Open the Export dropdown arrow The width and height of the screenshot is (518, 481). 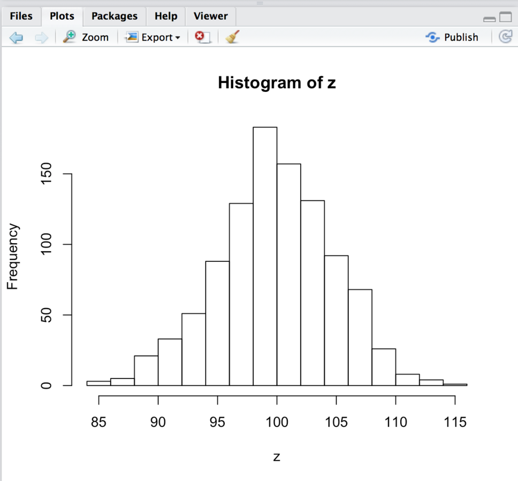tap(178, 37)
